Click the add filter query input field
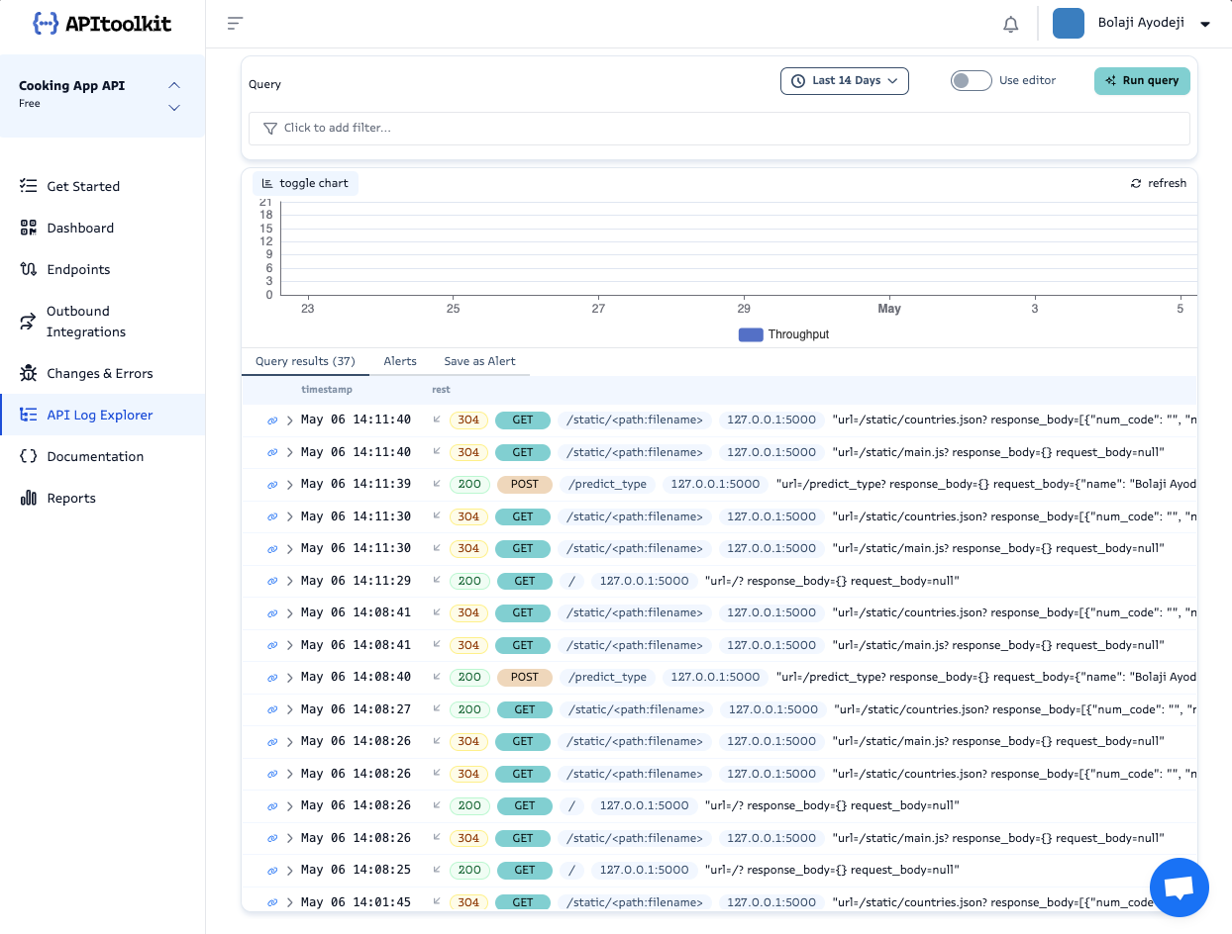 pyautogui.click(x=718, y=128)
